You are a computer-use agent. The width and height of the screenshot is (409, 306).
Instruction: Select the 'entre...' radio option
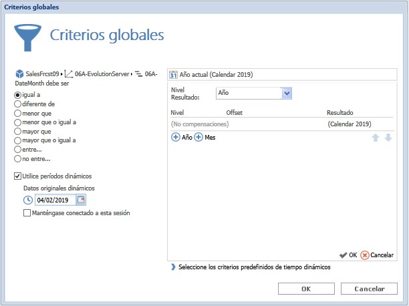point(18,150)
